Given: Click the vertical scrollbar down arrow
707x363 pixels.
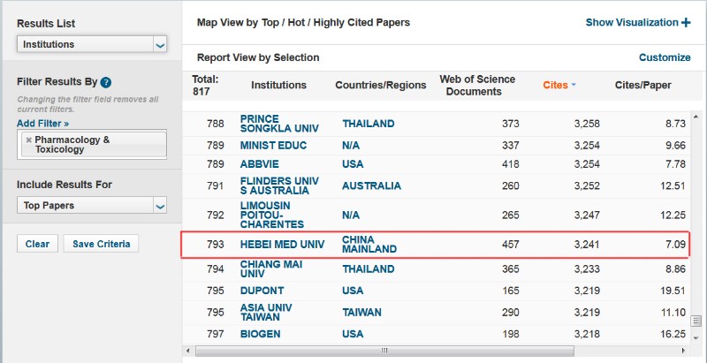Looking at the screenshot, I should click(696, 337).
